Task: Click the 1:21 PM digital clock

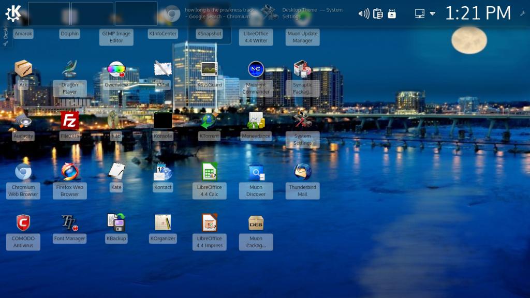Action: tap(478, 13)
